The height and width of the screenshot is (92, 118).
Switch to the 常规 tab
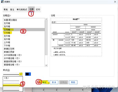click(6, 9)
